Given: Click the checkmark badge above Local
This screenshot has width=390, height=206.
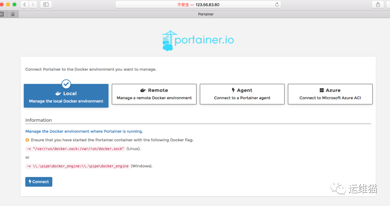Looking at the screenshot, I should [x=66, y=84].
